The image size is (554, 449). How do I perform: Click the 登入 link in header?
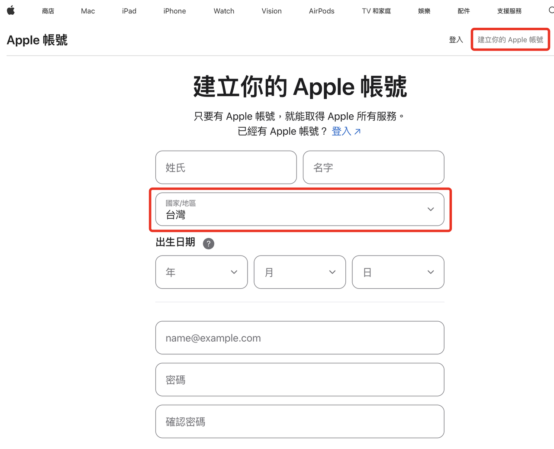point(456,40)
